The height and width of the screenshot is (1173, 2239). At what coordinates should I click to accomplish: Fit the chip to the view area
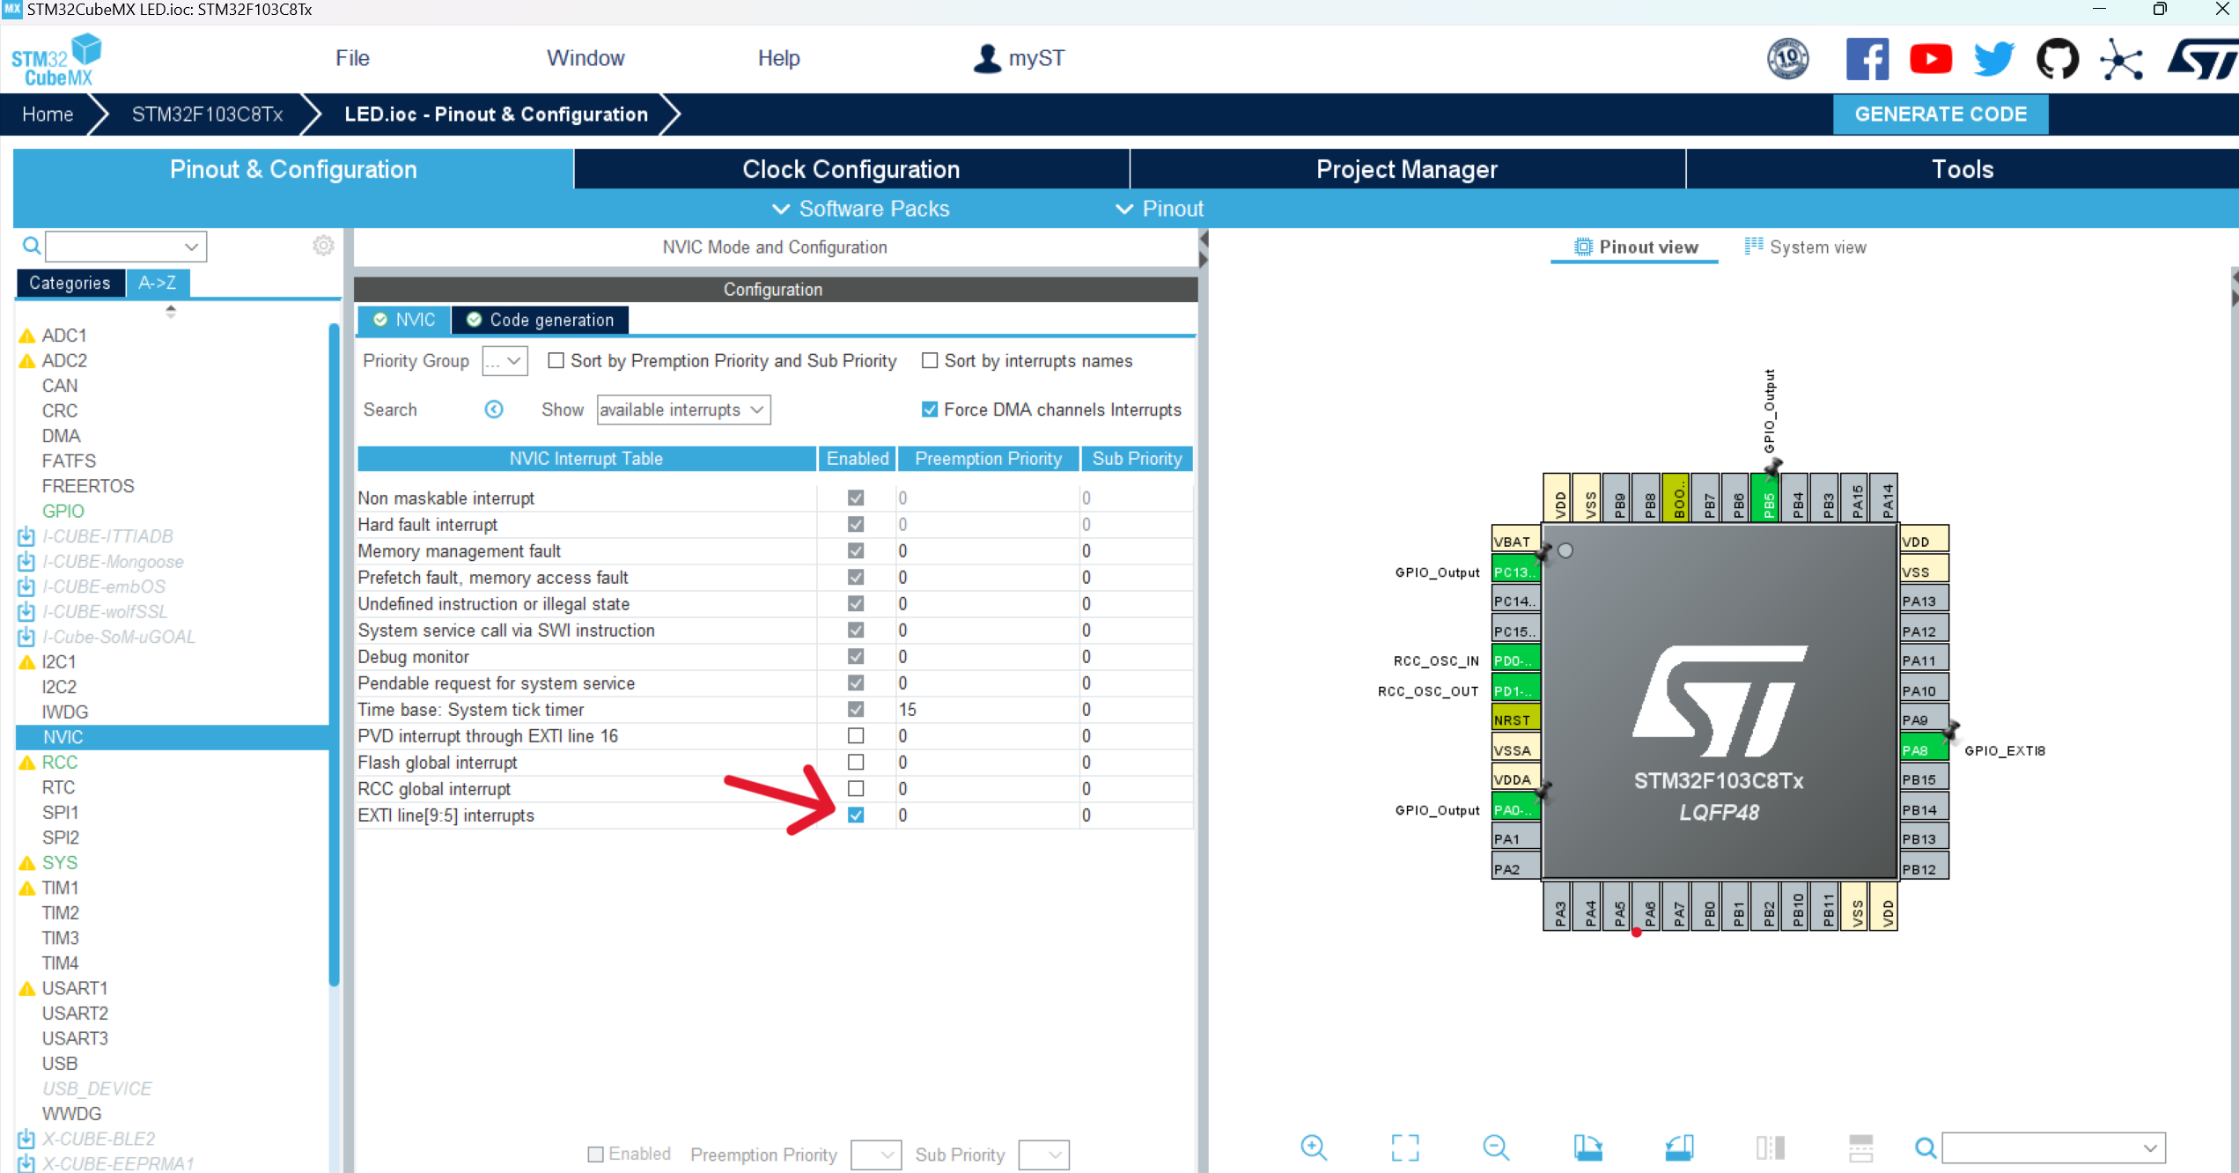click(x=1405, y=1147)
